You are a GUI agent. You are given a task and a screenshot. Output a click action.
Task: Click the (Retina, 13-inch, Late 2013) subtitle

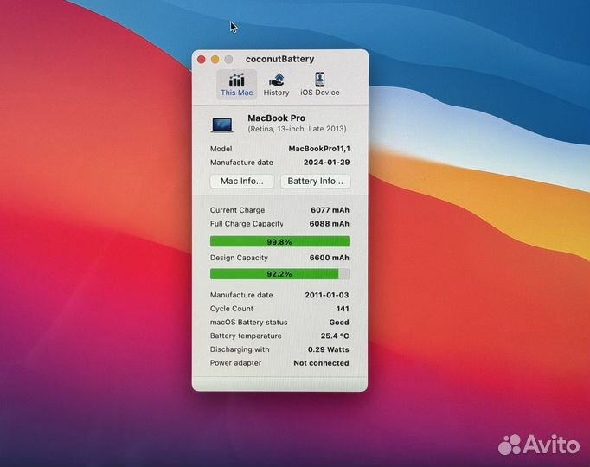pos(297,129)
